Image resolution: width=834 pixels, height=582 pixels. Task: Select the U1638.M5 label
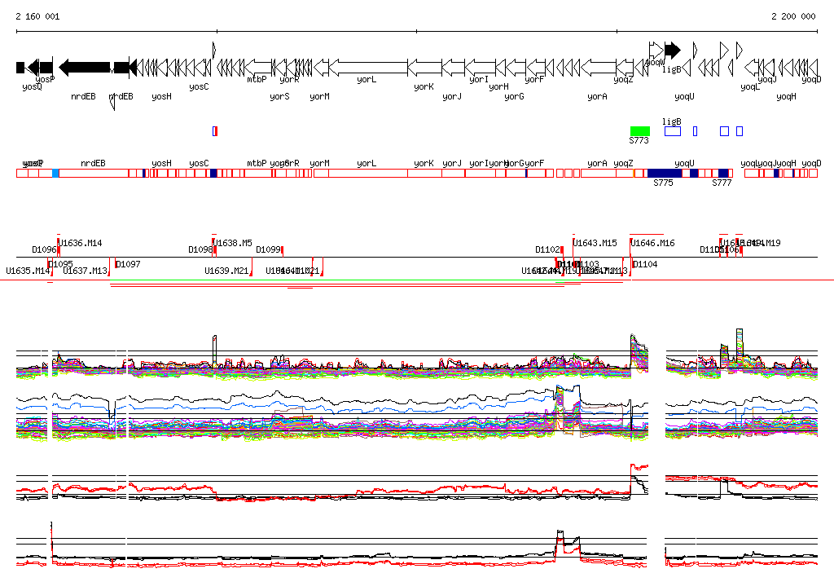(x=233, y=243)
